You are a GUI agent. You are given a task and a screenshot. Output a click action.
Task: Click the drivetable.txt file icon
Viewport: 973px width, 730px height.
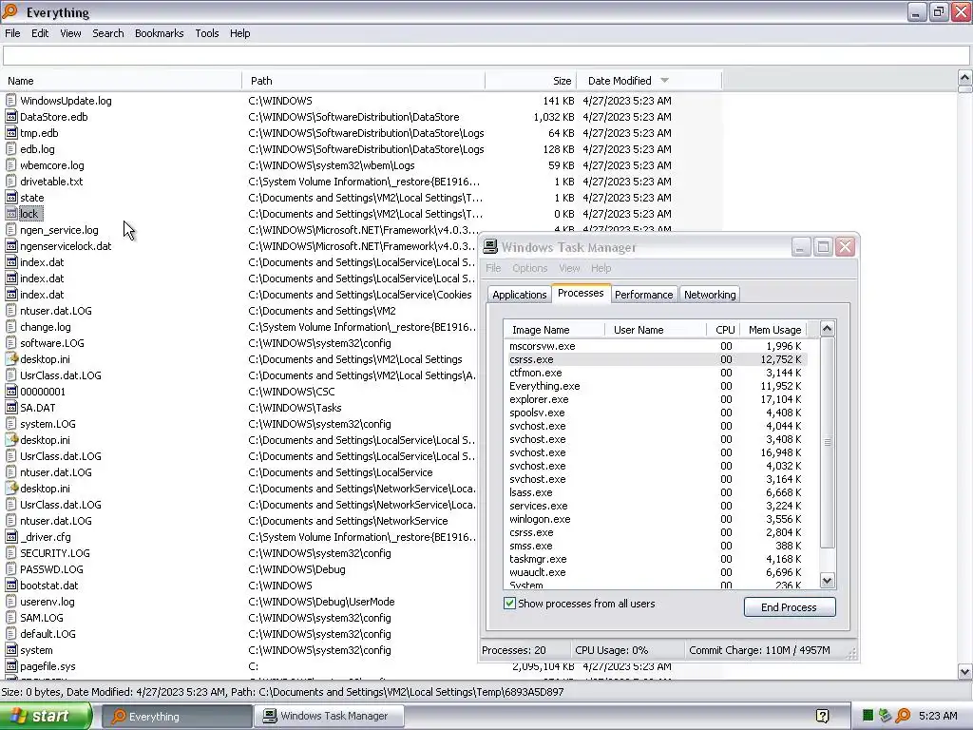pyautogui.click(x=10, y=182)
